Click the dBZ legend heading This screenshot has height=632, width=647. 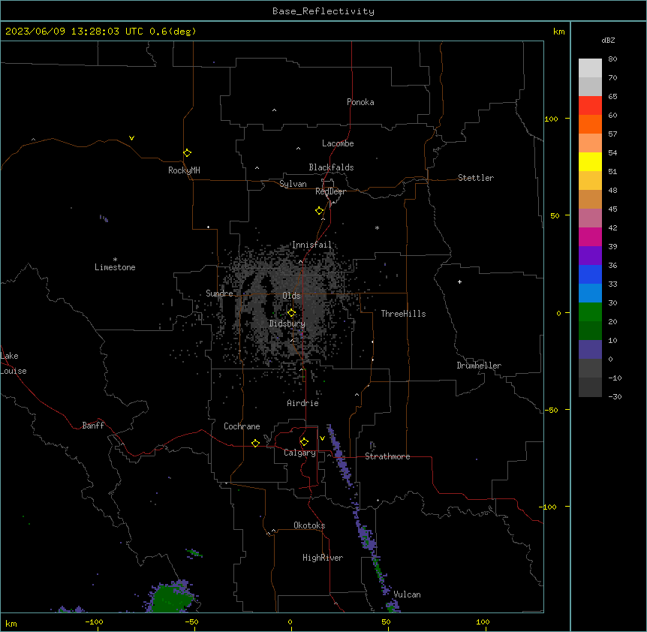tap(608, 40)
